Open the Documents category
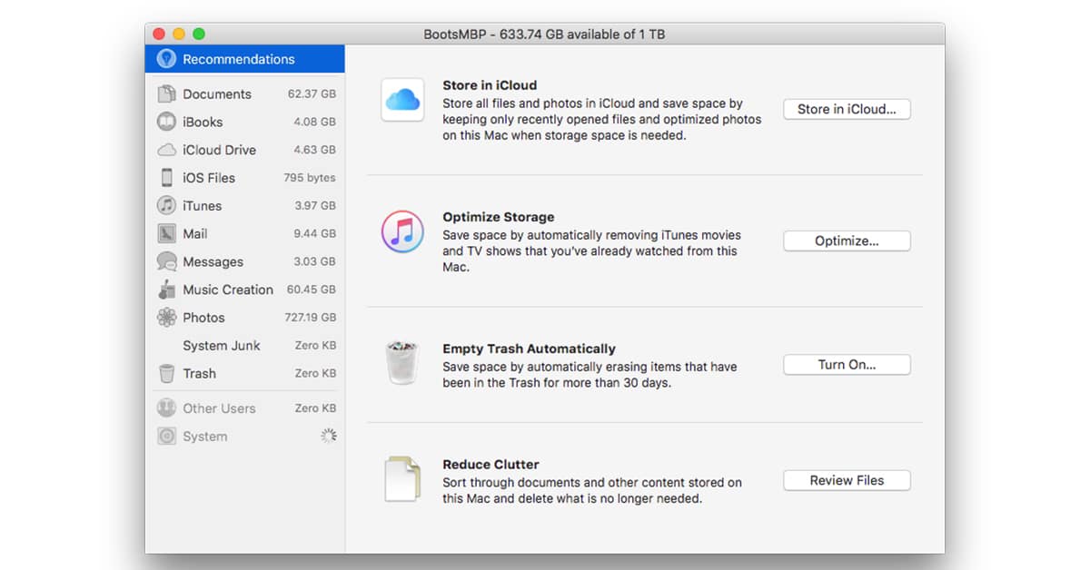The image size is (1090, 570). (x=217, y=93)
